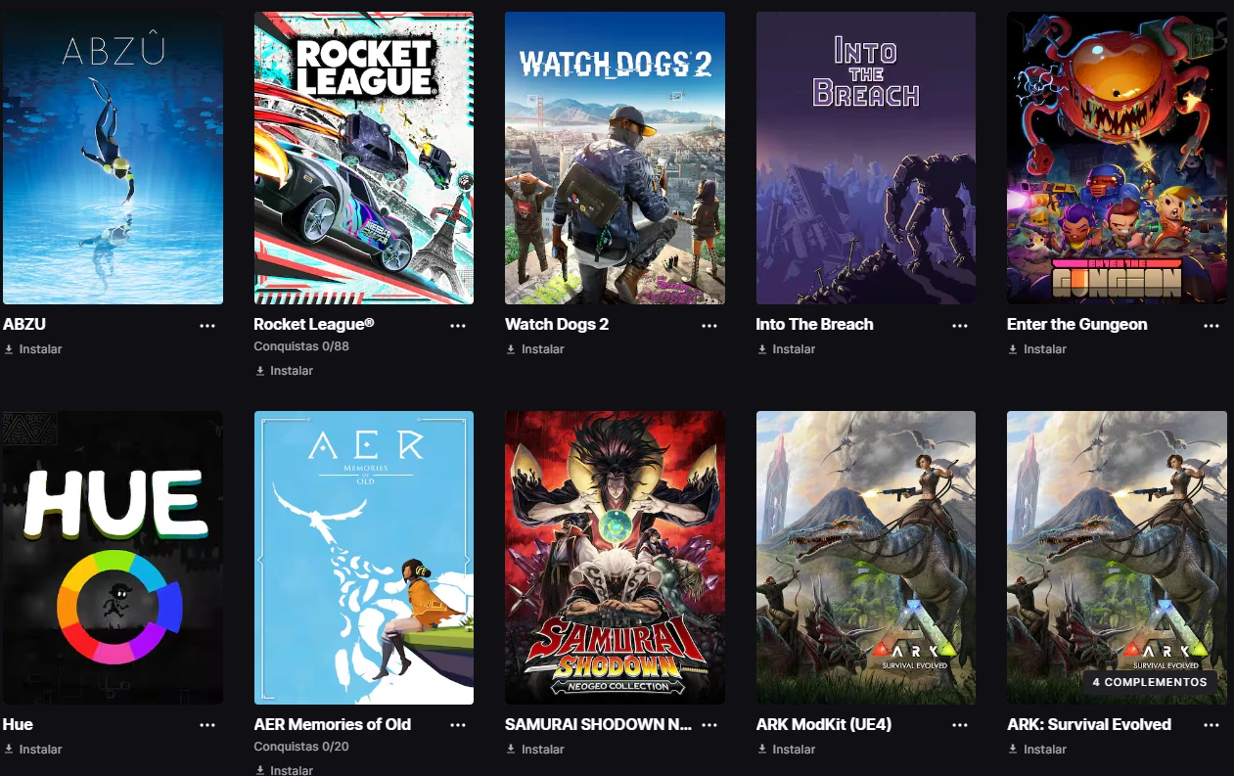The width and height of the screenshot is (1234, 776).
Task: Open more options for Watch Dogs 2
Action: pos(709,326)
